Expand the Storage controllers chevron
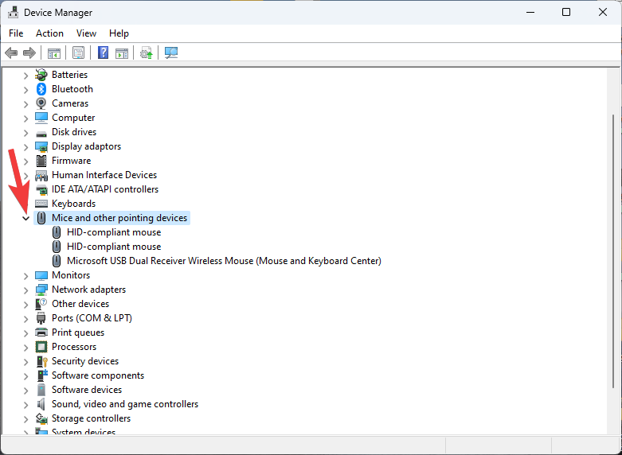The height and width of the screenshot is (455, 622). [x=25, y=419]
